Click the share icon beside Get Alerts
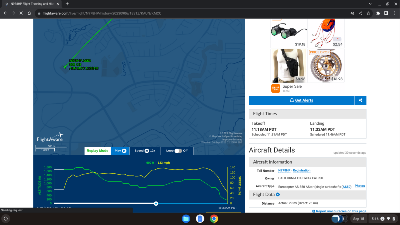This screenshot has height=225, width=400. click(x=360, y=100)
